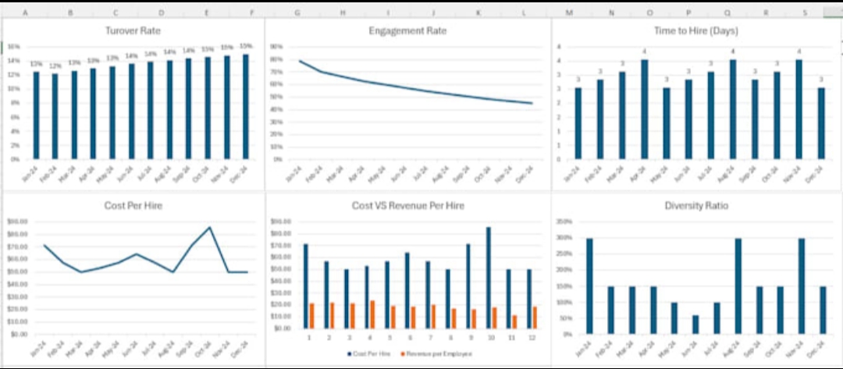Click the "Time to Hire (Days)" chart title
This screenshot has width=843, height=369.
[696, 30]
